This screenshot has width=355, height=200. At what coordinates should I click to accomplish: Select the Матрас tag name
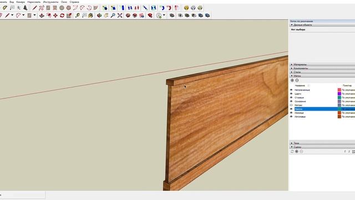click(x=298, y=105)
